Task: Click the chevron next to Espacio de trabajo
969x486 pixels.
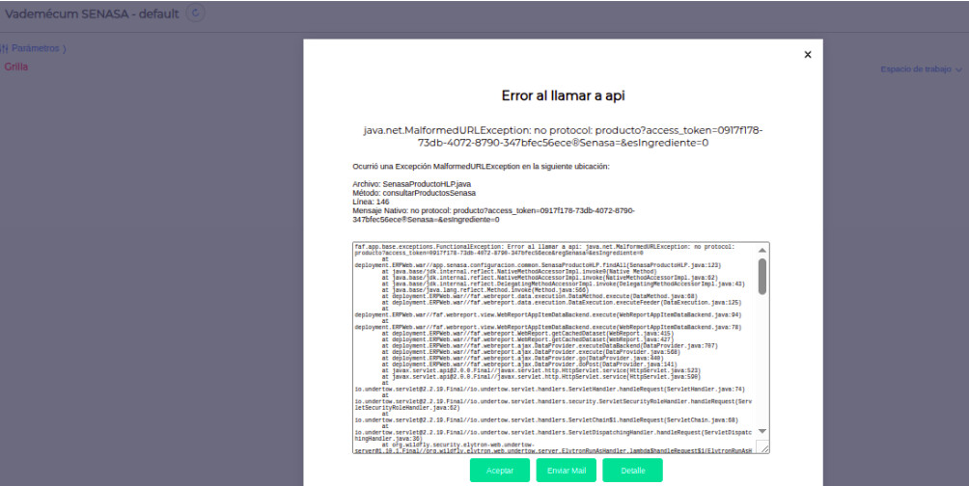Action: click(958, 69)
